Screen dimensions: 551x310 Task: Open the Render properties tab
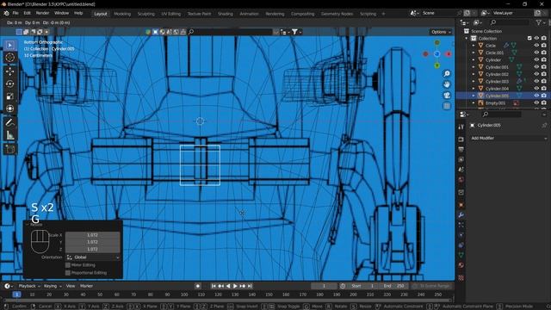[461, 139]
